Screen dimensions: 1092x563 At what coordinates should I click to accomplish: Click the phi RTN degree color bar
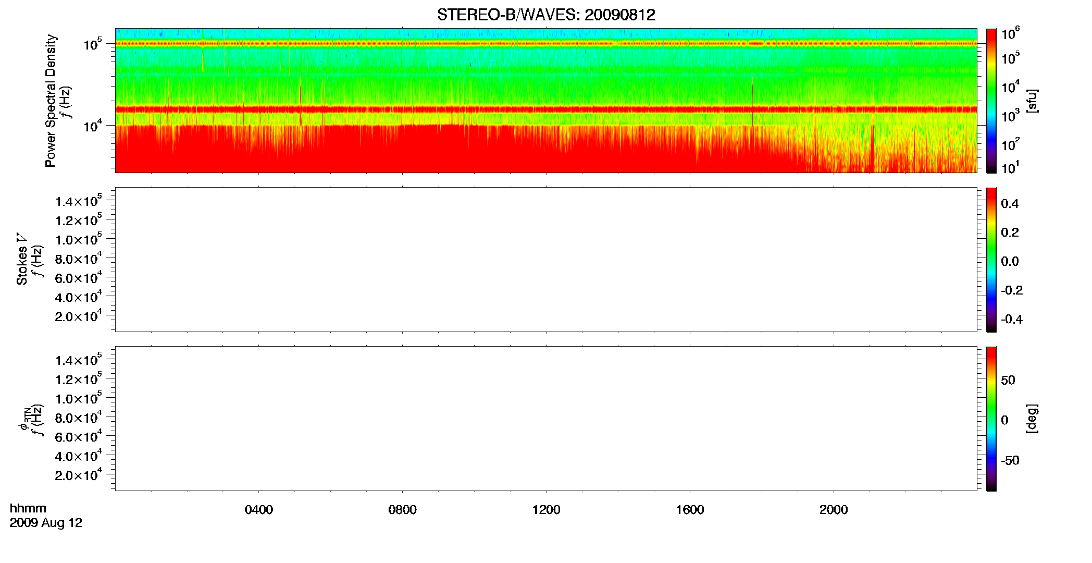991,419
